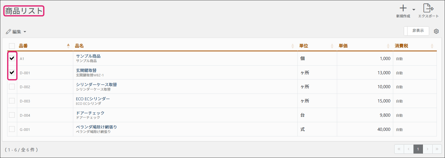Uncheck the A1 row checkbox
Viewport: 445px width, 158px height.
(12, 58)
